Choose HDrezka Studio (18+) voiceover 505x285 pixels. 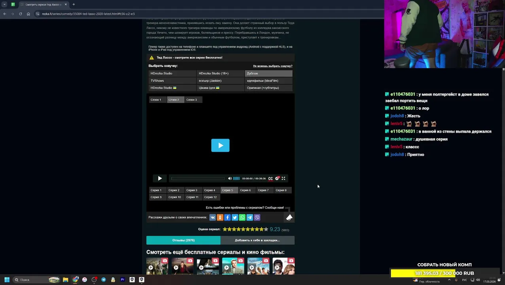point(220,73)
